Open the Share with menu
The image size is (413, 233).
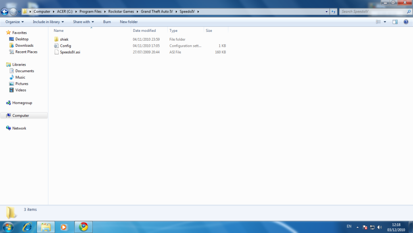(x=83, y=22)
